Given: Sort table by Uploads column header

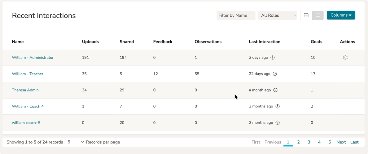Looking at the screenshot, I should click(90, 42).
